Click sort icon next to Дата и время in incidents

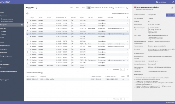[x=65, y=18]
